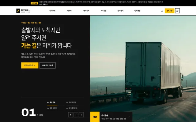This screenshot has height=122, width=196.
Task: Go to previous slide with up arrow
Action: click(71, 115)
